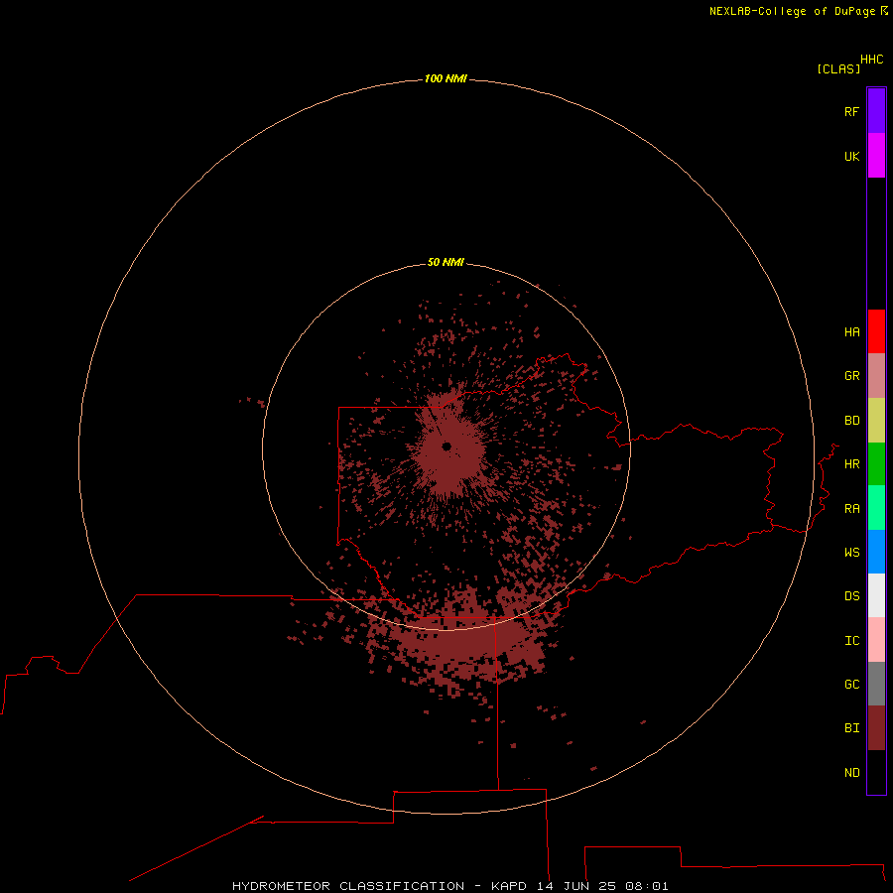Click the [CLAS] legend heading
Image resolution: width=893 pixels, height=893 pixels.
tap(838, 68)
